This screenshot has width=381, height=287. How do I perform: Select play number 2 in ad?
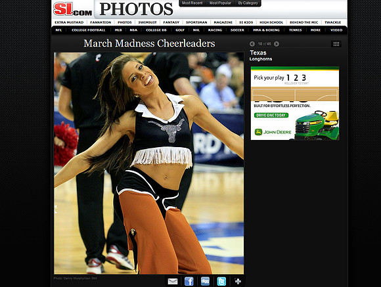(296, 77)
